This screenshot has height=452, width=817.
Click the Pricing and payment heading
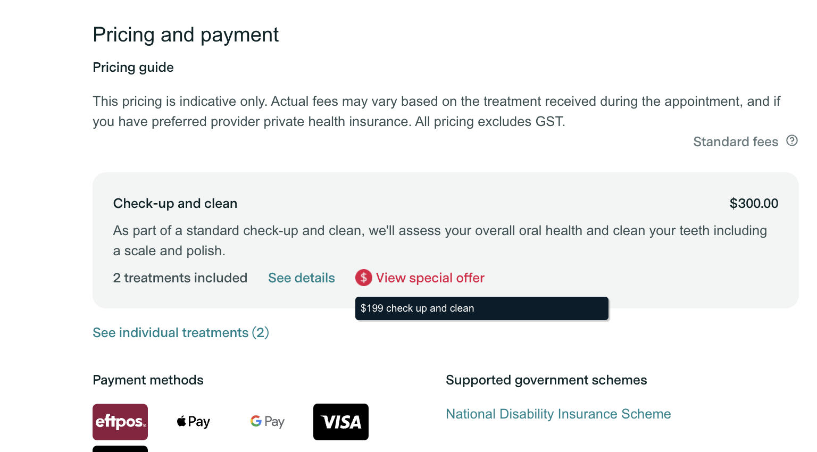click(186, 35)
